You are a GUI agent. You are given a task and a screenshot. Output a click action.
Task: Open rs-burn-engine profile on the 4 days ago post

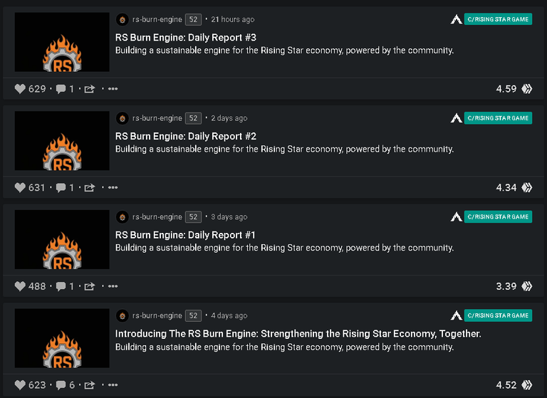157,315
